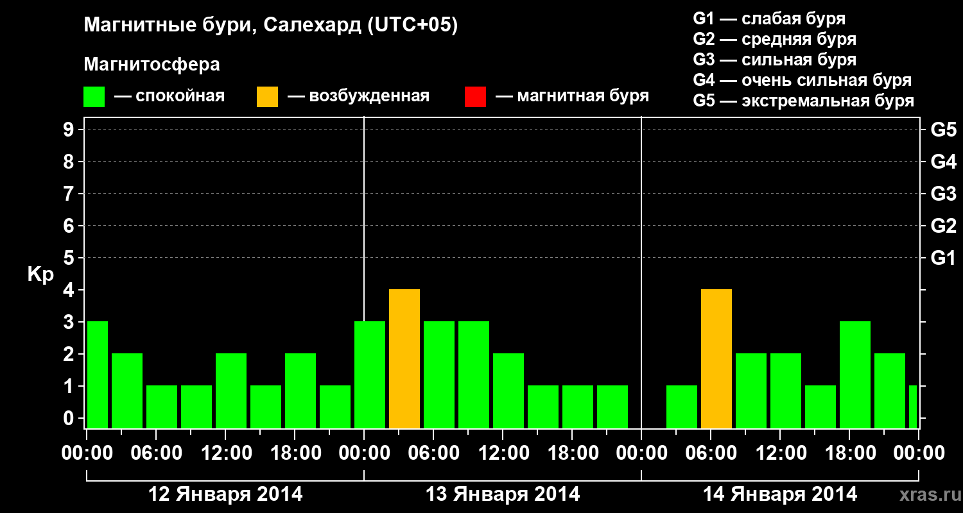Click the orange 'возбужденная' legend swatch
Screen dimensions: 963x513
pyautogui.click(x=267, y=97)
